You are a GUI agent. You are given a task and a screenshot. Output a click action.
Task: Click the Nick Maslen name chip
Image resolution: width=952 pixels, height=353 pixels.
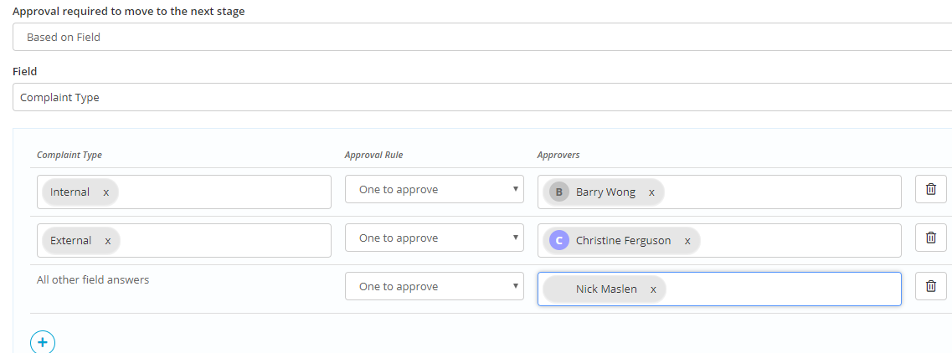(606, 289)
